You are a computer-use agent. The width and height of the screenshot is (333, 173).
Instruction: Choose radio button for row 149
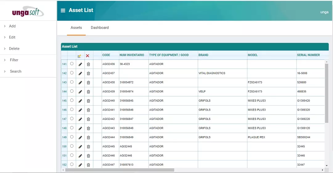[x=72, y=137]
